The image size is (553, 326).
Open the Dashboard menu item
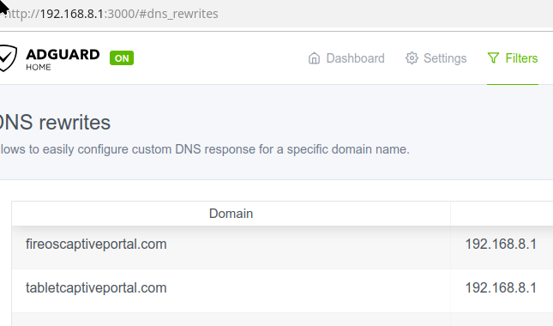click(346, 58)
